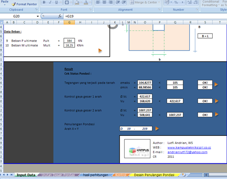This screenshot has width=227, height=179.
Task: Apply Comma Style format
Action: (x=182, y=2)
